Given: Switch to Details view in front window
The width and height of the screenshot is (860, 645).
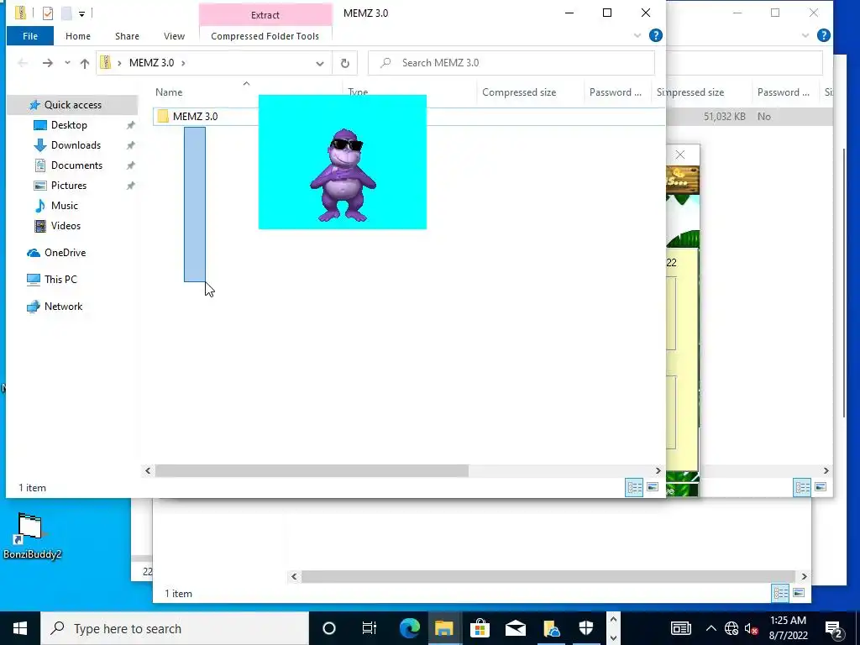Looking at the screenshot, I should point(635,487).
